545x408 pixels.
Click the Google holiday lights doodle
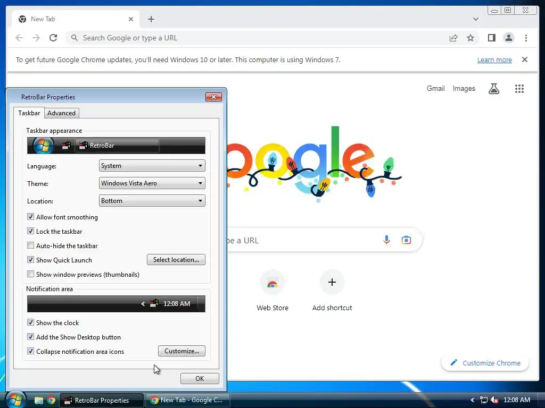pos(315,165)
